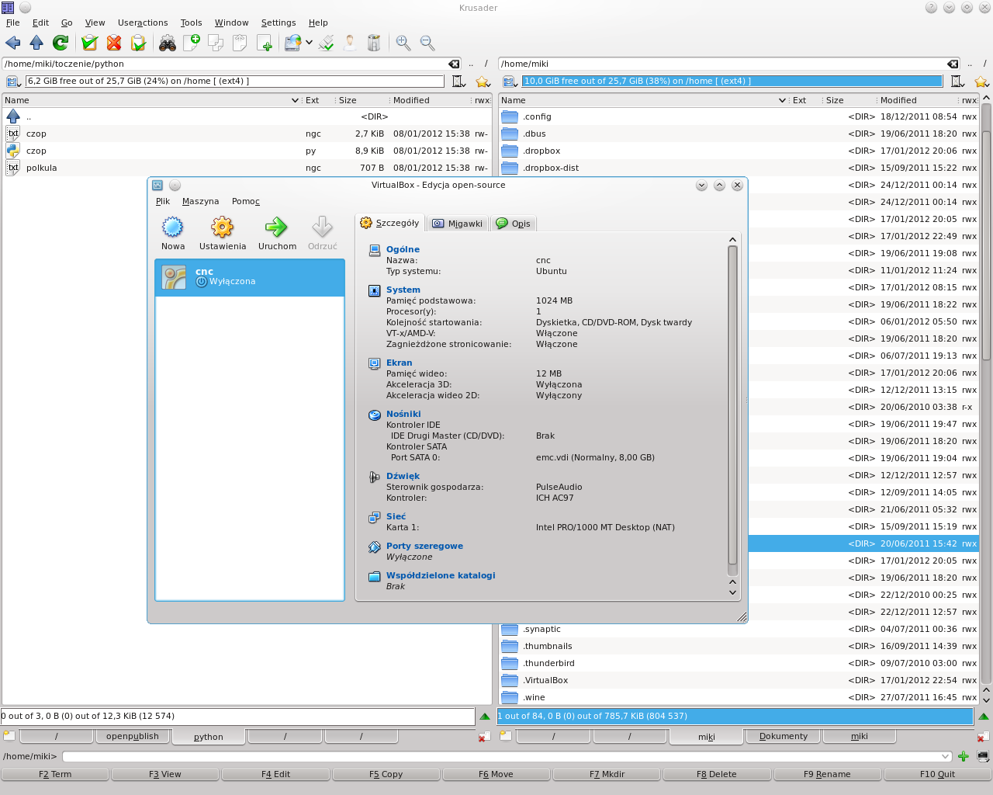Zoom in with the magnifier plus icon
This screenshot has height=795, width=993.
click(x=403, y=43)
